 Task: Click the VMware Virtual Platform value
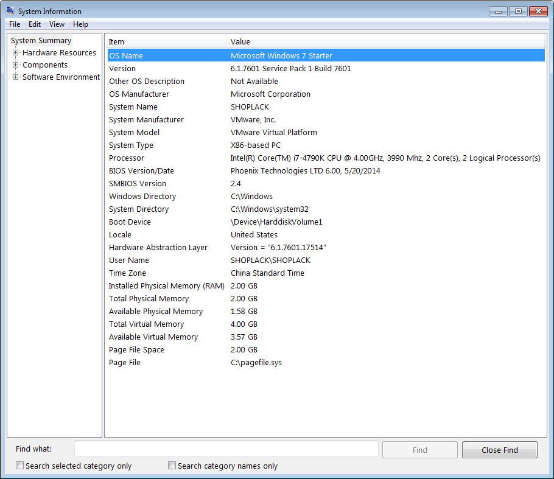point(274,133)
